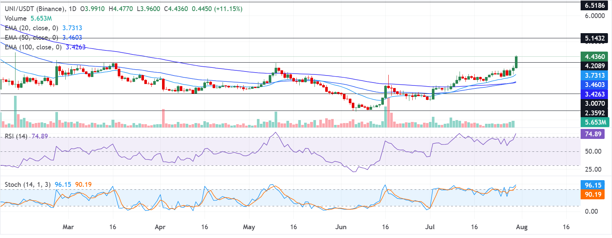Click the 3.4603 EMA 50 price label
Viewport: 612px width, 238px height.
[x=595, y=84]
